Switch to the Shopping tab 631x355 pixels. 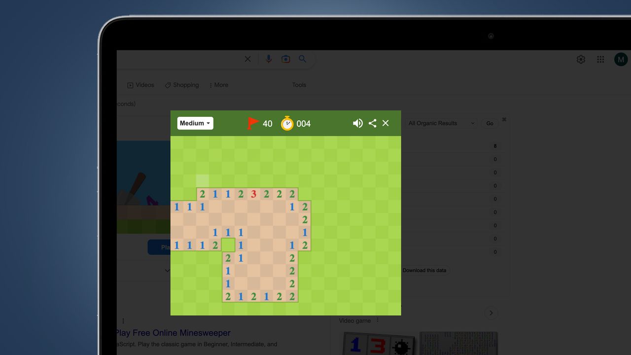coord(182,85)
